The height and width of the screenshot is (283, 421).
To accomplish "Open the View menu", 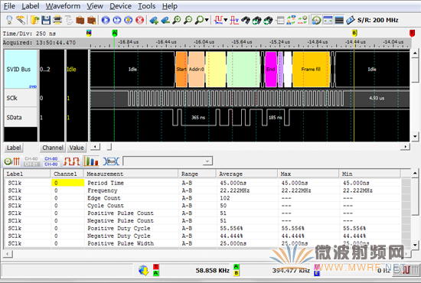I will 95,6.
